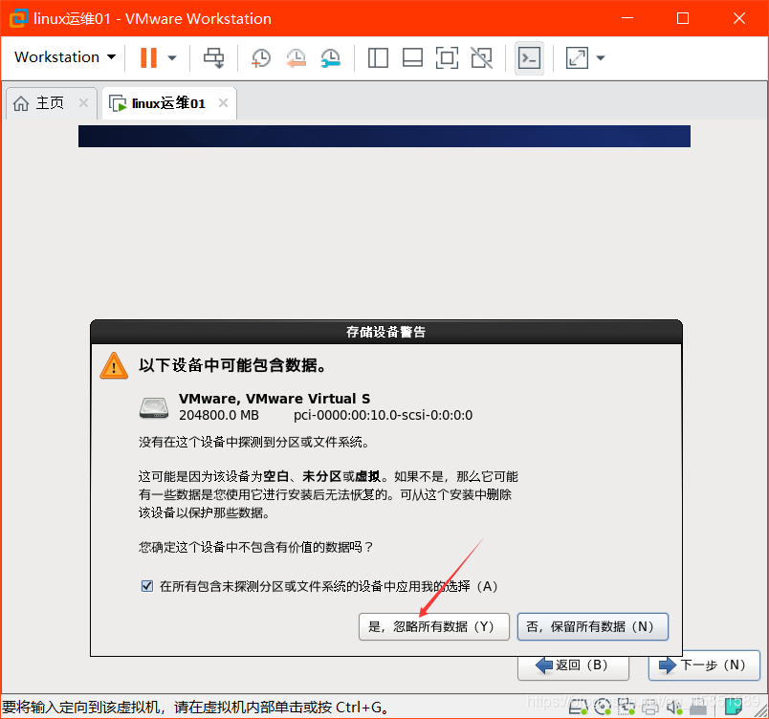Click the '204800.0 MB' disk size text

point(219,415)
